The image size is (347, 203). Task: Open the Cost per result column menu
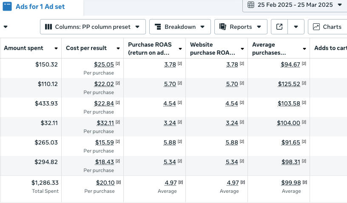point(118,48)
